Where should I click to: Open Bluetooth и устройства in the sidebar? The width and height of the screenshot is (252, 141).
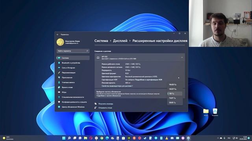(73, 63)
